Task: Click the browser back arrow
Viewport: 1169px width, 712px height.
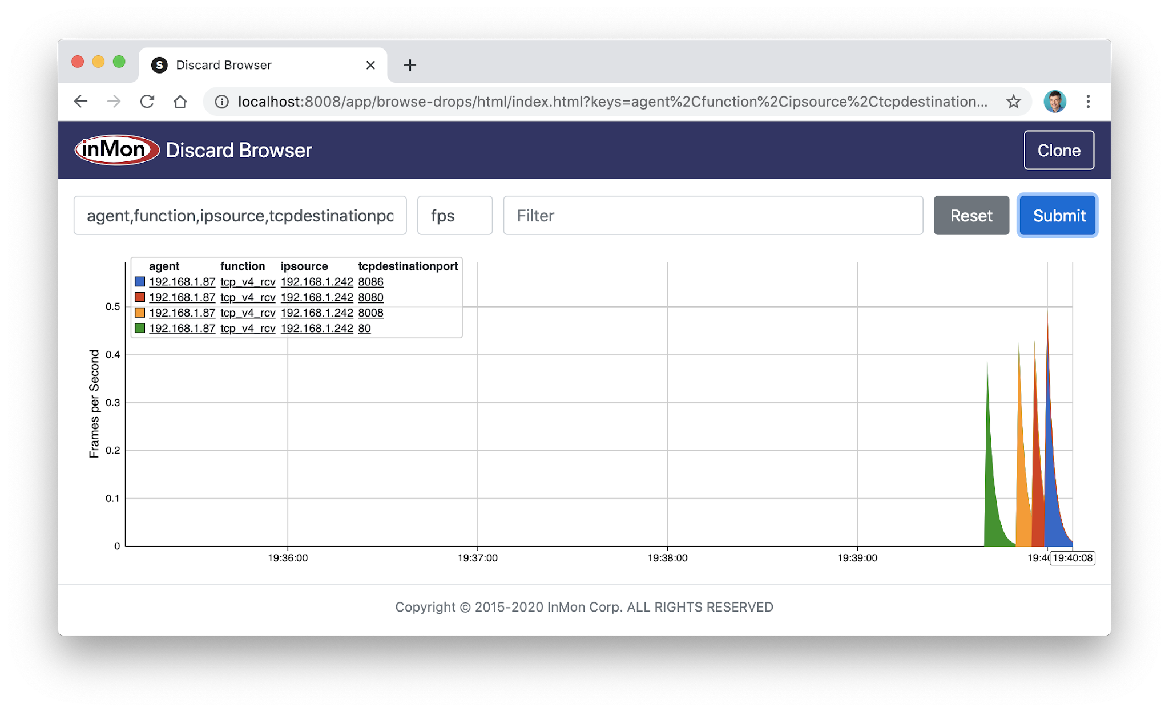Action: pyautogui.click(x=80, y=102)
